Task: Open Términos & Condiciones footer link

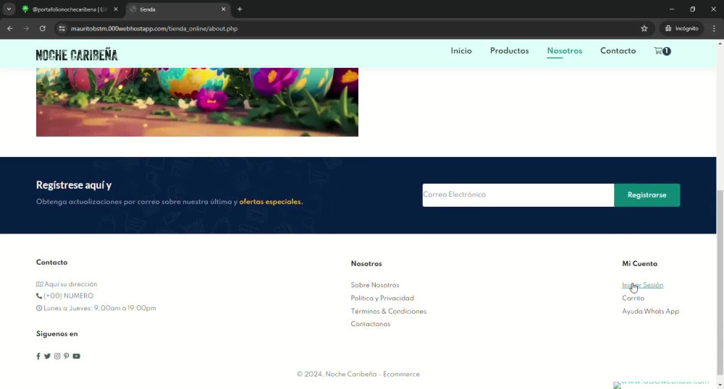Action: [388, 311]
